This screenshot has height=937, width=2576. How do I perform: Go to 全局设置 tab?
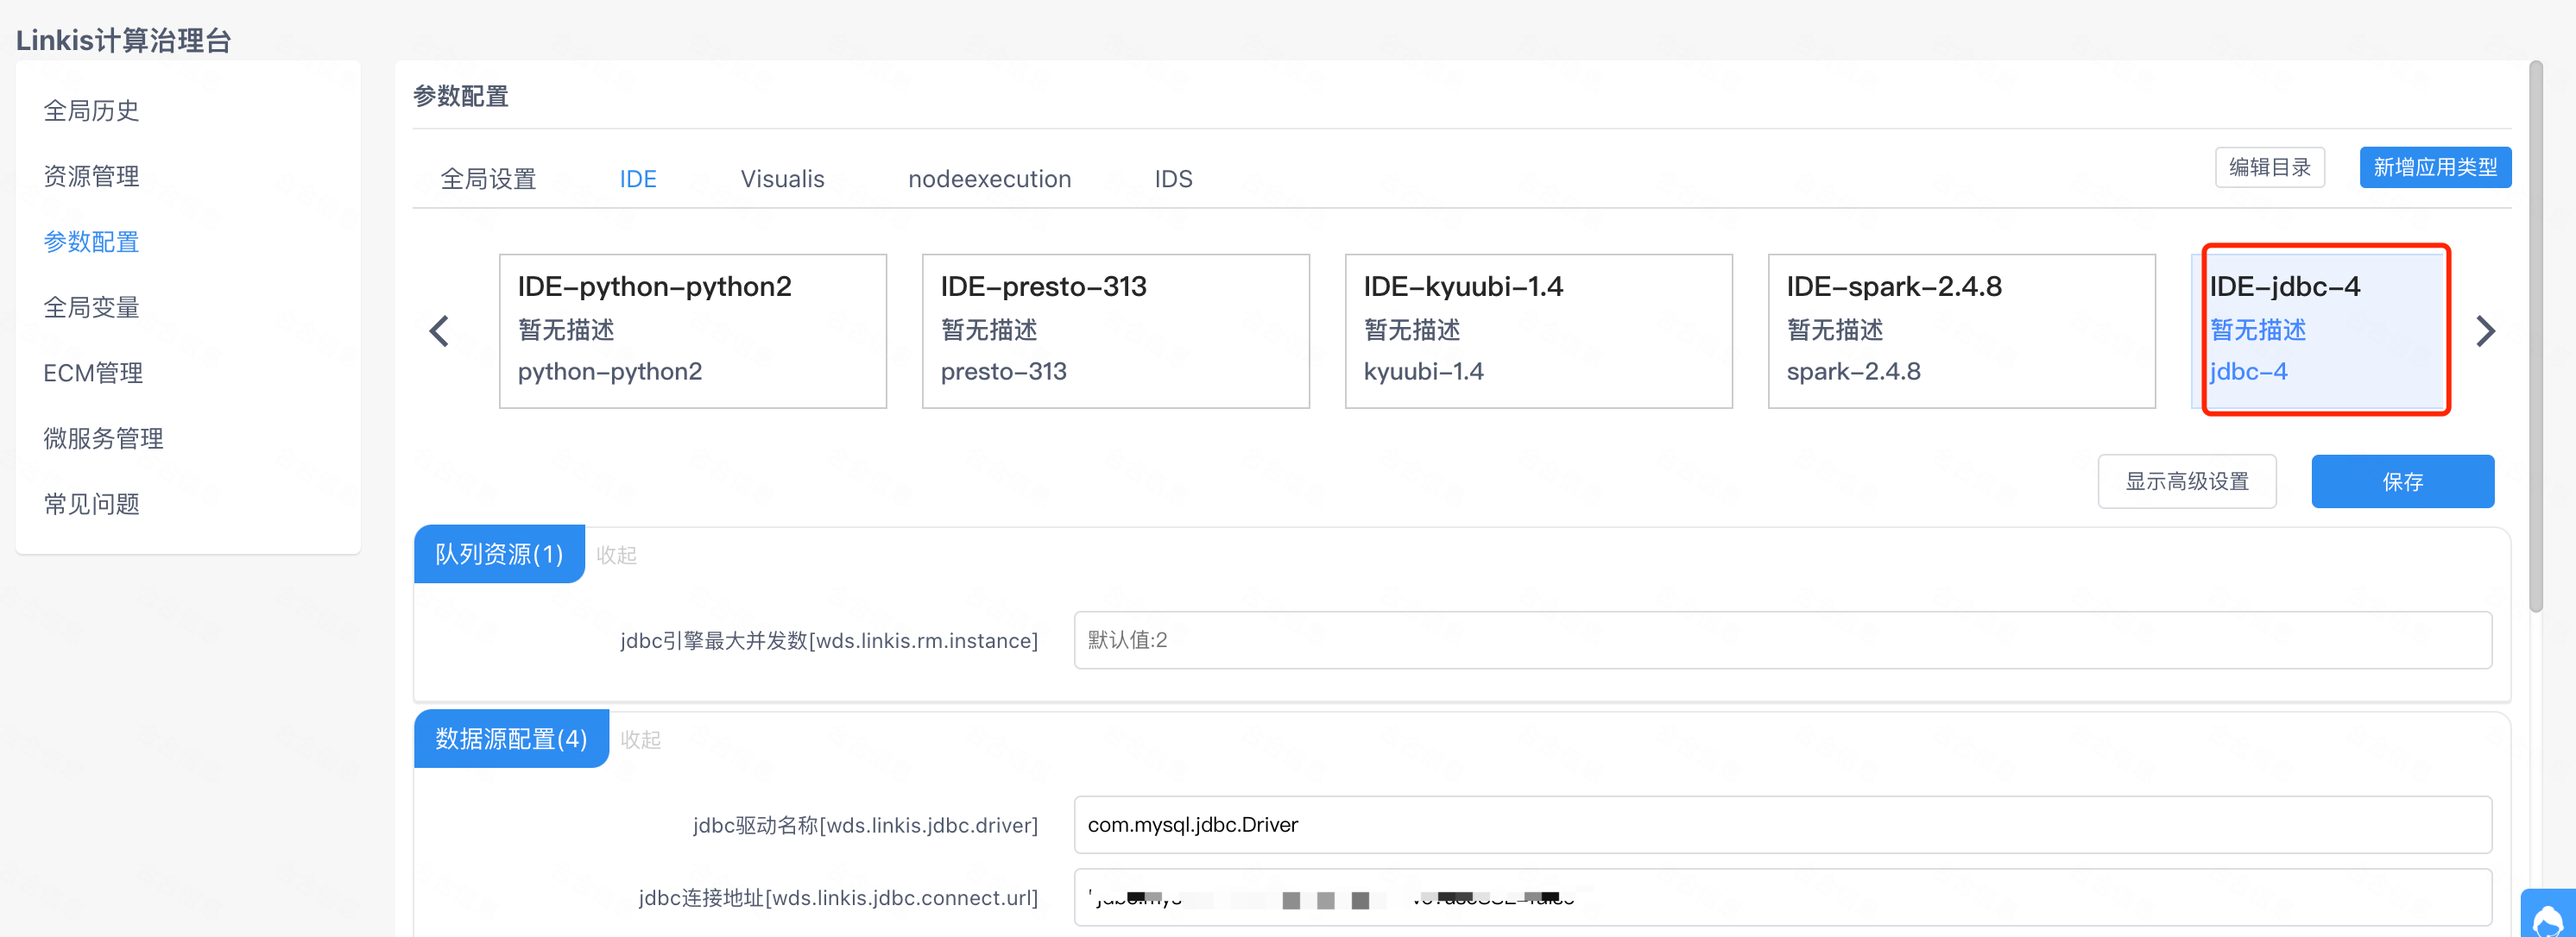tap(488, 179)
